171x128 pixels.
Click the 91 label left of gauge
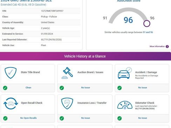coord(105,18)
